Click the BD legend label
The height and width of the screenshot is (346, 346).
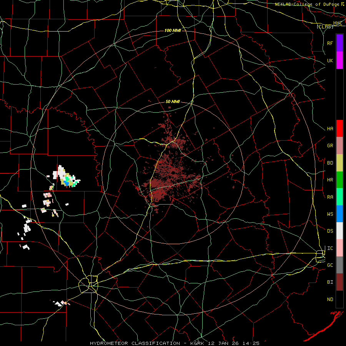(x=330, y=163)
